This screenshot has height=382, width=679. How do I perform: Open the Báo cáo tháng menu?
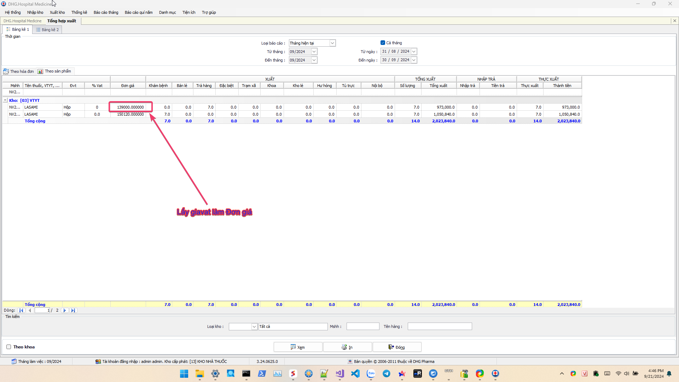pyautogui.click(x=106, y=12)
